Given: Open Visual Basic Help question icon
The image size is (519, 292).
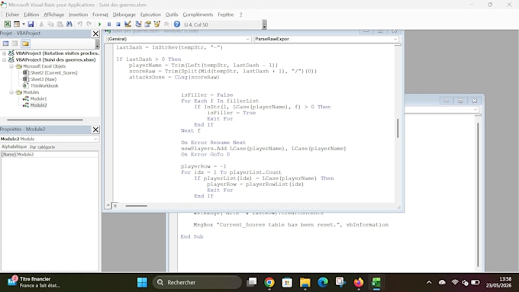Looking at the screenshot, I should coord(177,24).
